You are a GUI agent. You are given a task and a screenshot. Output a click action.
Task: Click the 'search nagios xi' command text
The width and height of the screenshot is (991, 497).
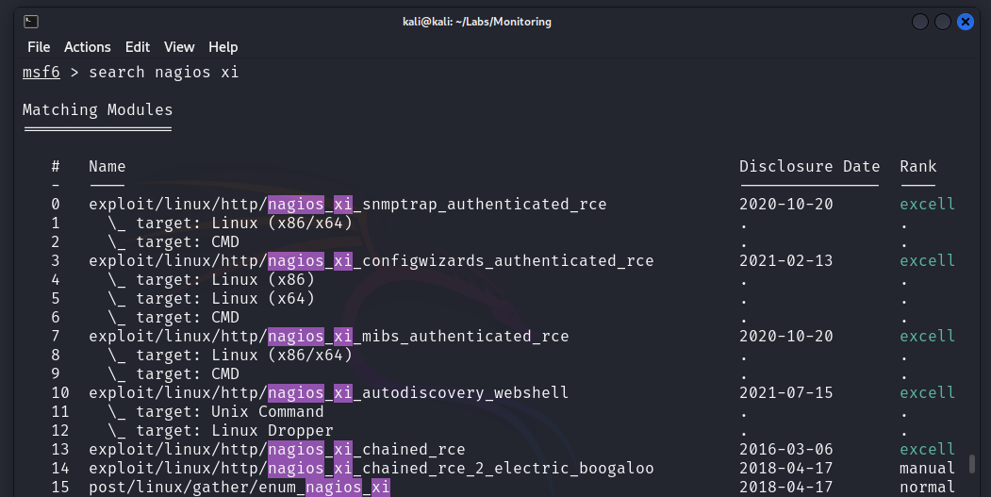click(x=163, y=73)
